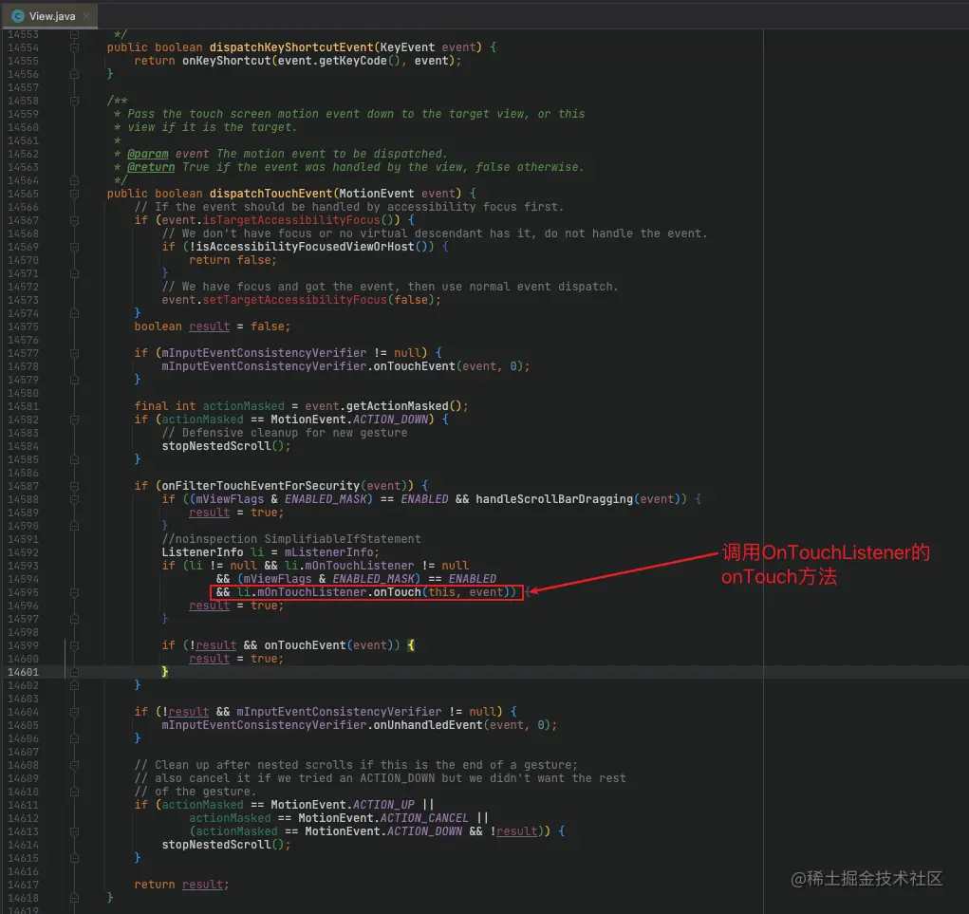Click 'li.mOnTouchListener != null' on line 14593
Image resolution: width=969 pixels, height=914 pixels.
click(377, 566)
